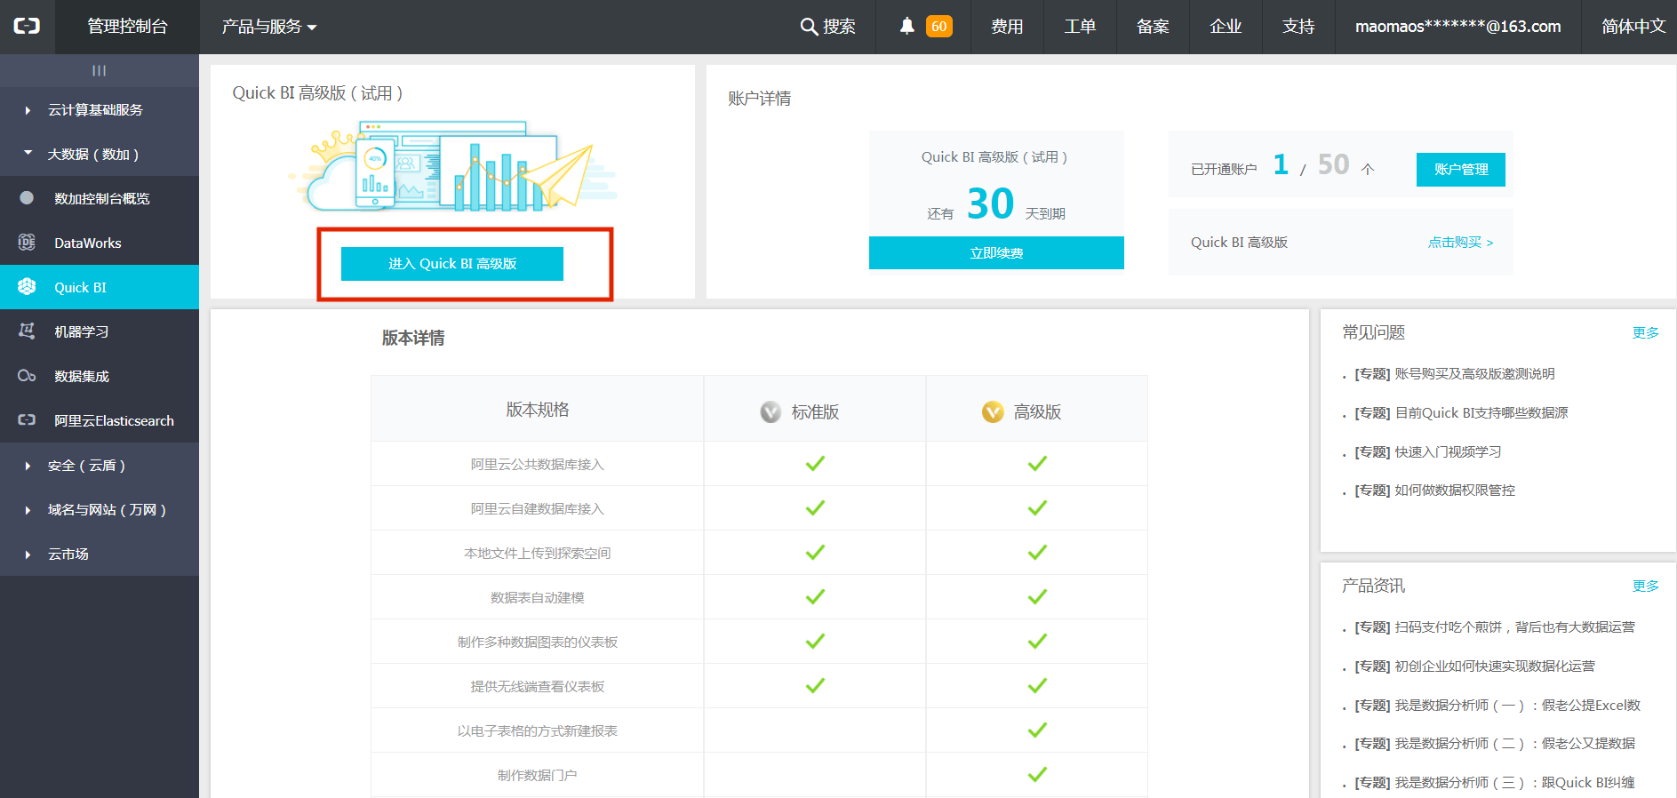The height and width of the screenshot is (798, 1677).
Task: Click 更多 in 常见问题 panel
Action: click(x=1645, y=332)
